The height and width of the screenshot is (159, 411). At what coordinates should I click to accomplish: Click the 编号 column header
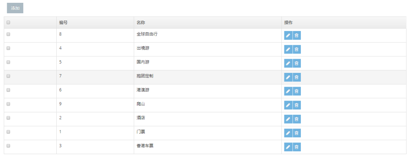point(64,23)
